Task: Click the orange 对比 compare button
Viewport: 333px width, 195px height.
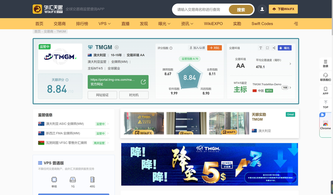Action: tap(214, 48)
